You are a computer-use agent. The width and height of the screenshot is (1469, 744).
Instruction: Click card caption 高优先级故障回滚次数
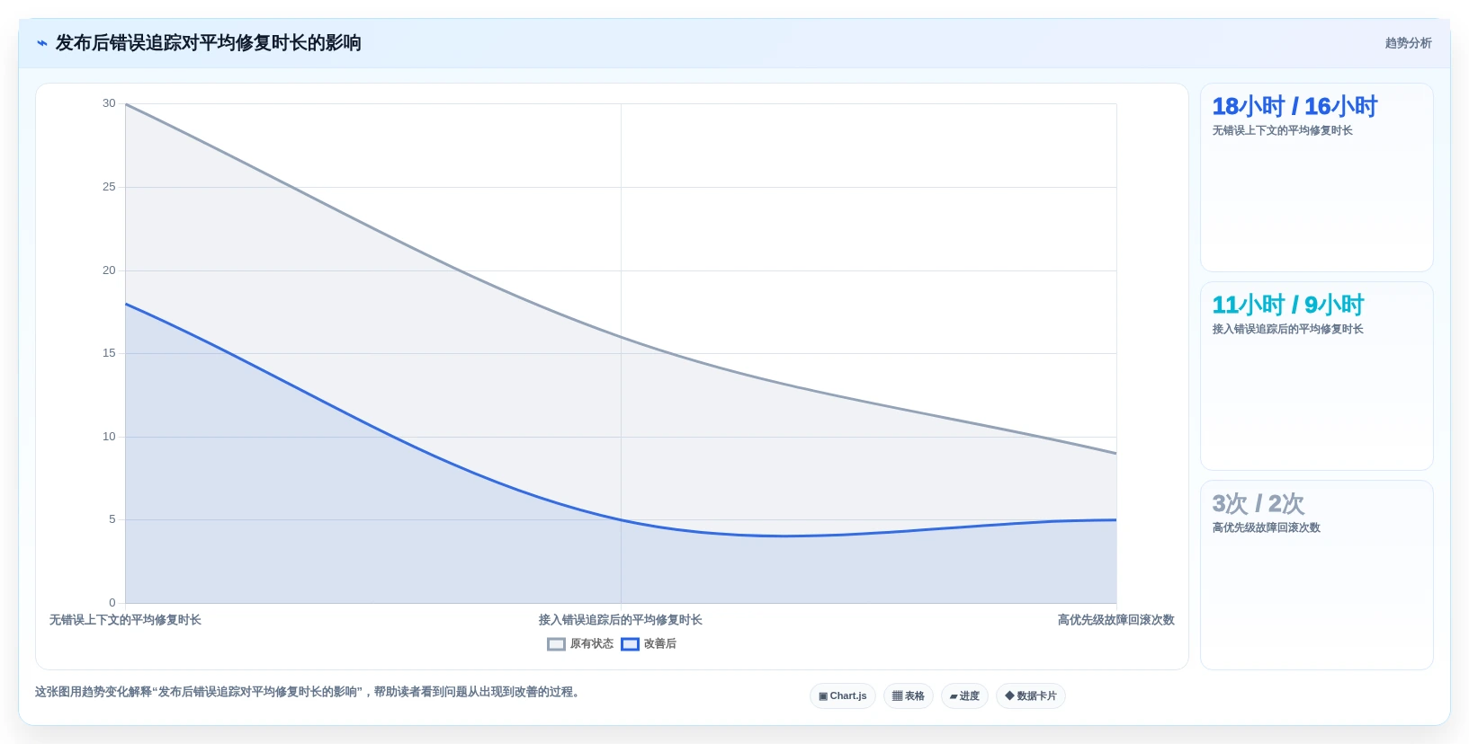(x=1266, y=527)
